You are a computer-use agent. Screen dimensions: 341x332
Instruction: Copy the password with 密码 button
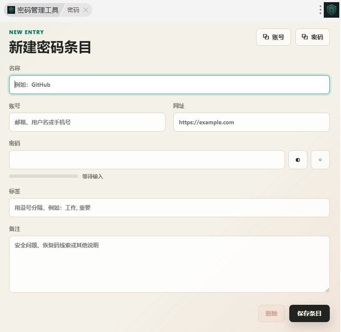click(312, 37)
